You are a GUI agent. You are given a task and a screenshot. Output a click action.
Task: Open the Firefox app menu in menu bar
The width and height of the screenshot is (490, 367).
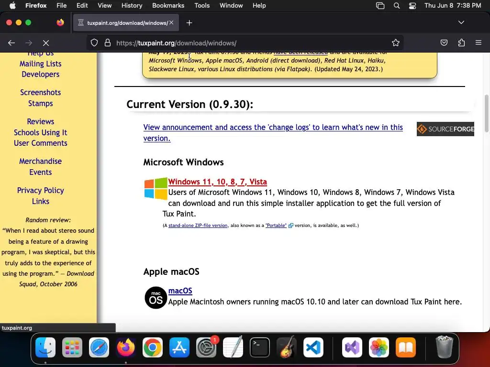coord(36,5)
